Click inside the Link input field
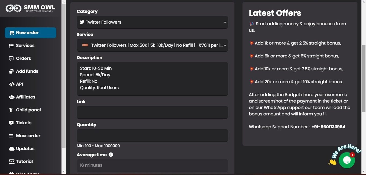The width and height of the screenshot is (366, 175). [x=152, y=112]
